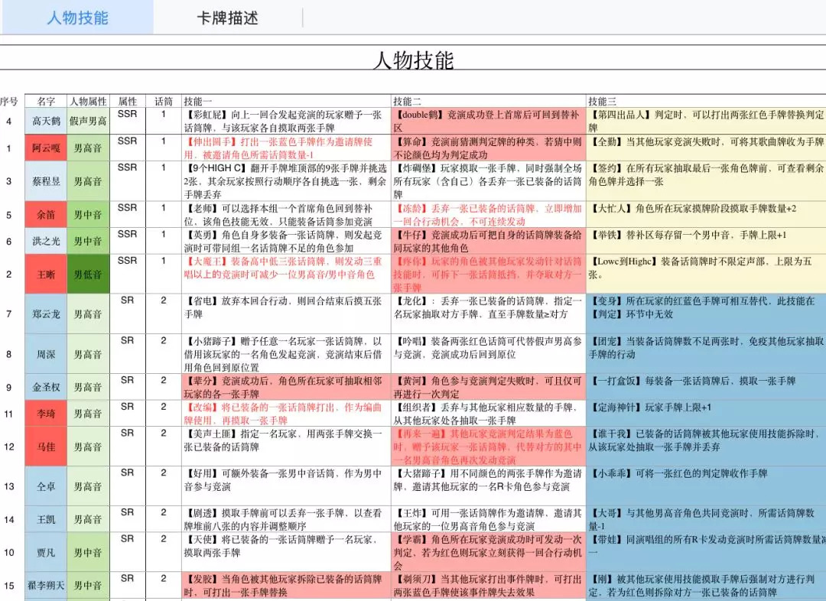The width and height of the screenshot is (826, 601).
Task: Select the name cell 郑云龙
Action: (46, 314)
